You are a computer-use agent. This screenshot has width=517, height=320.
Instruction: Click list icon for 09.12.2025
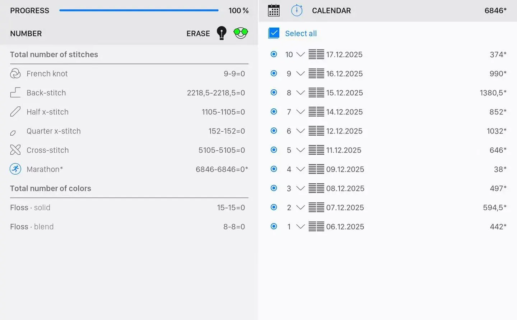(316, 169)
